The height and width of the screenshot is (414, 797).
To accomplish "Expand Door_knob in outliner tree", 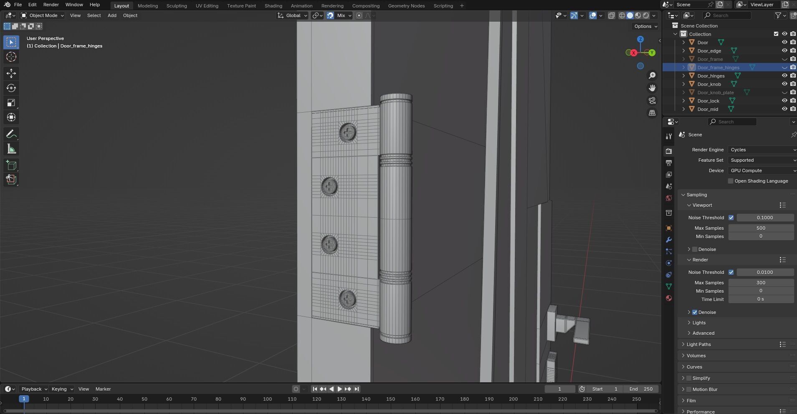I will (683, 84).
